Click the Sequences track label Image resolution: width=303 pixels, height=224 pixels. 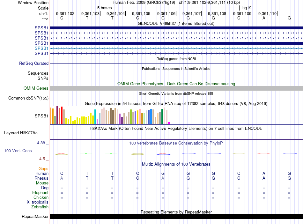point(38,73)
